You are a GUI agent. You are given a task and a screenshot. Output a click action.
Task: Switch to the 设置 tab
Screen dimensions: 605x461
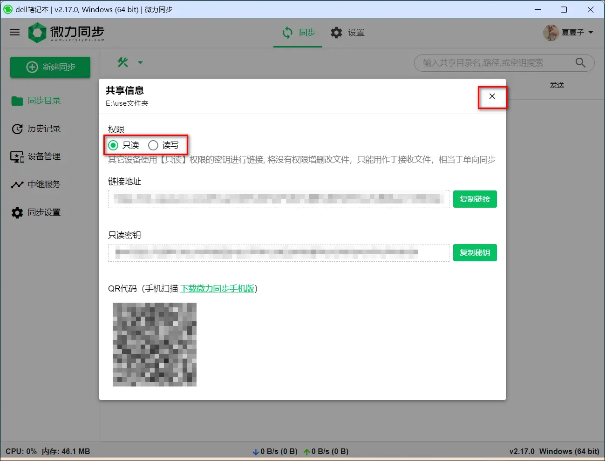[347, 33]
